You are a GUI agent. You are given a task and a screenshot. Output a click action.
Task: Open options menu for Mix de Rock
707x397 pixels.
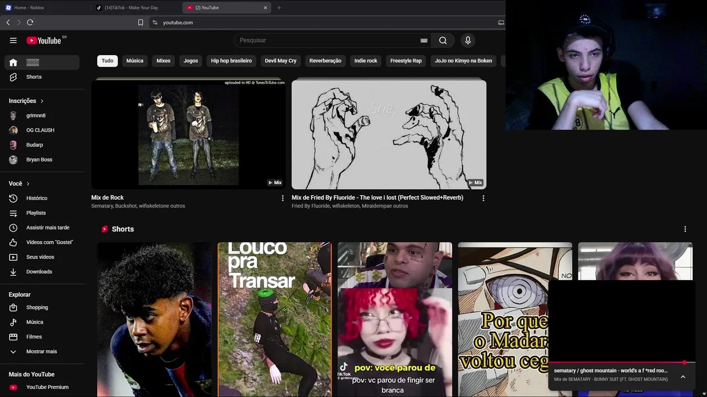point(282,198)
